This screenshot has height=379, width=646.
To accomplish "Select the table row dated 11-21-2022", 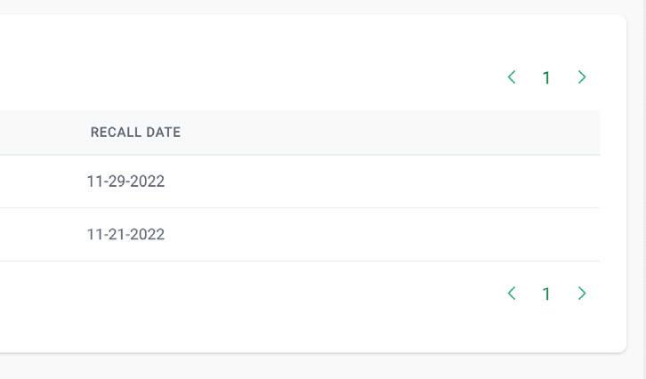I will 300,235.
